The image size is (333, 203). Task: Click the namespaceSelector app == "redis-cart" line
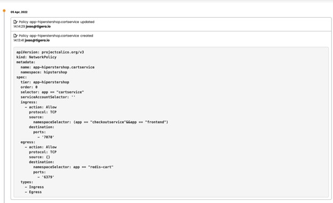pyautogui.click(x=73, y=167)
